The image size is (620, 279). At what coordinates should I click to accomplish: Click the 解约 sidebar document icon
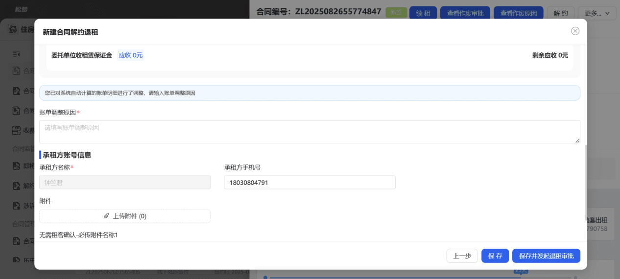point(16,186)
